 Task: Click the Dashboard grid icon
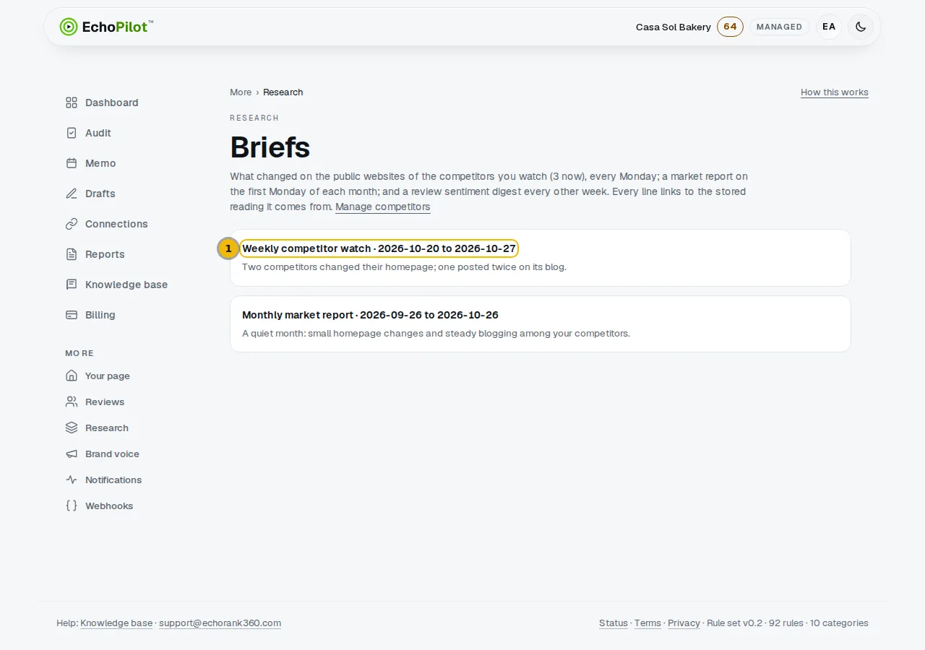point(72,103)
